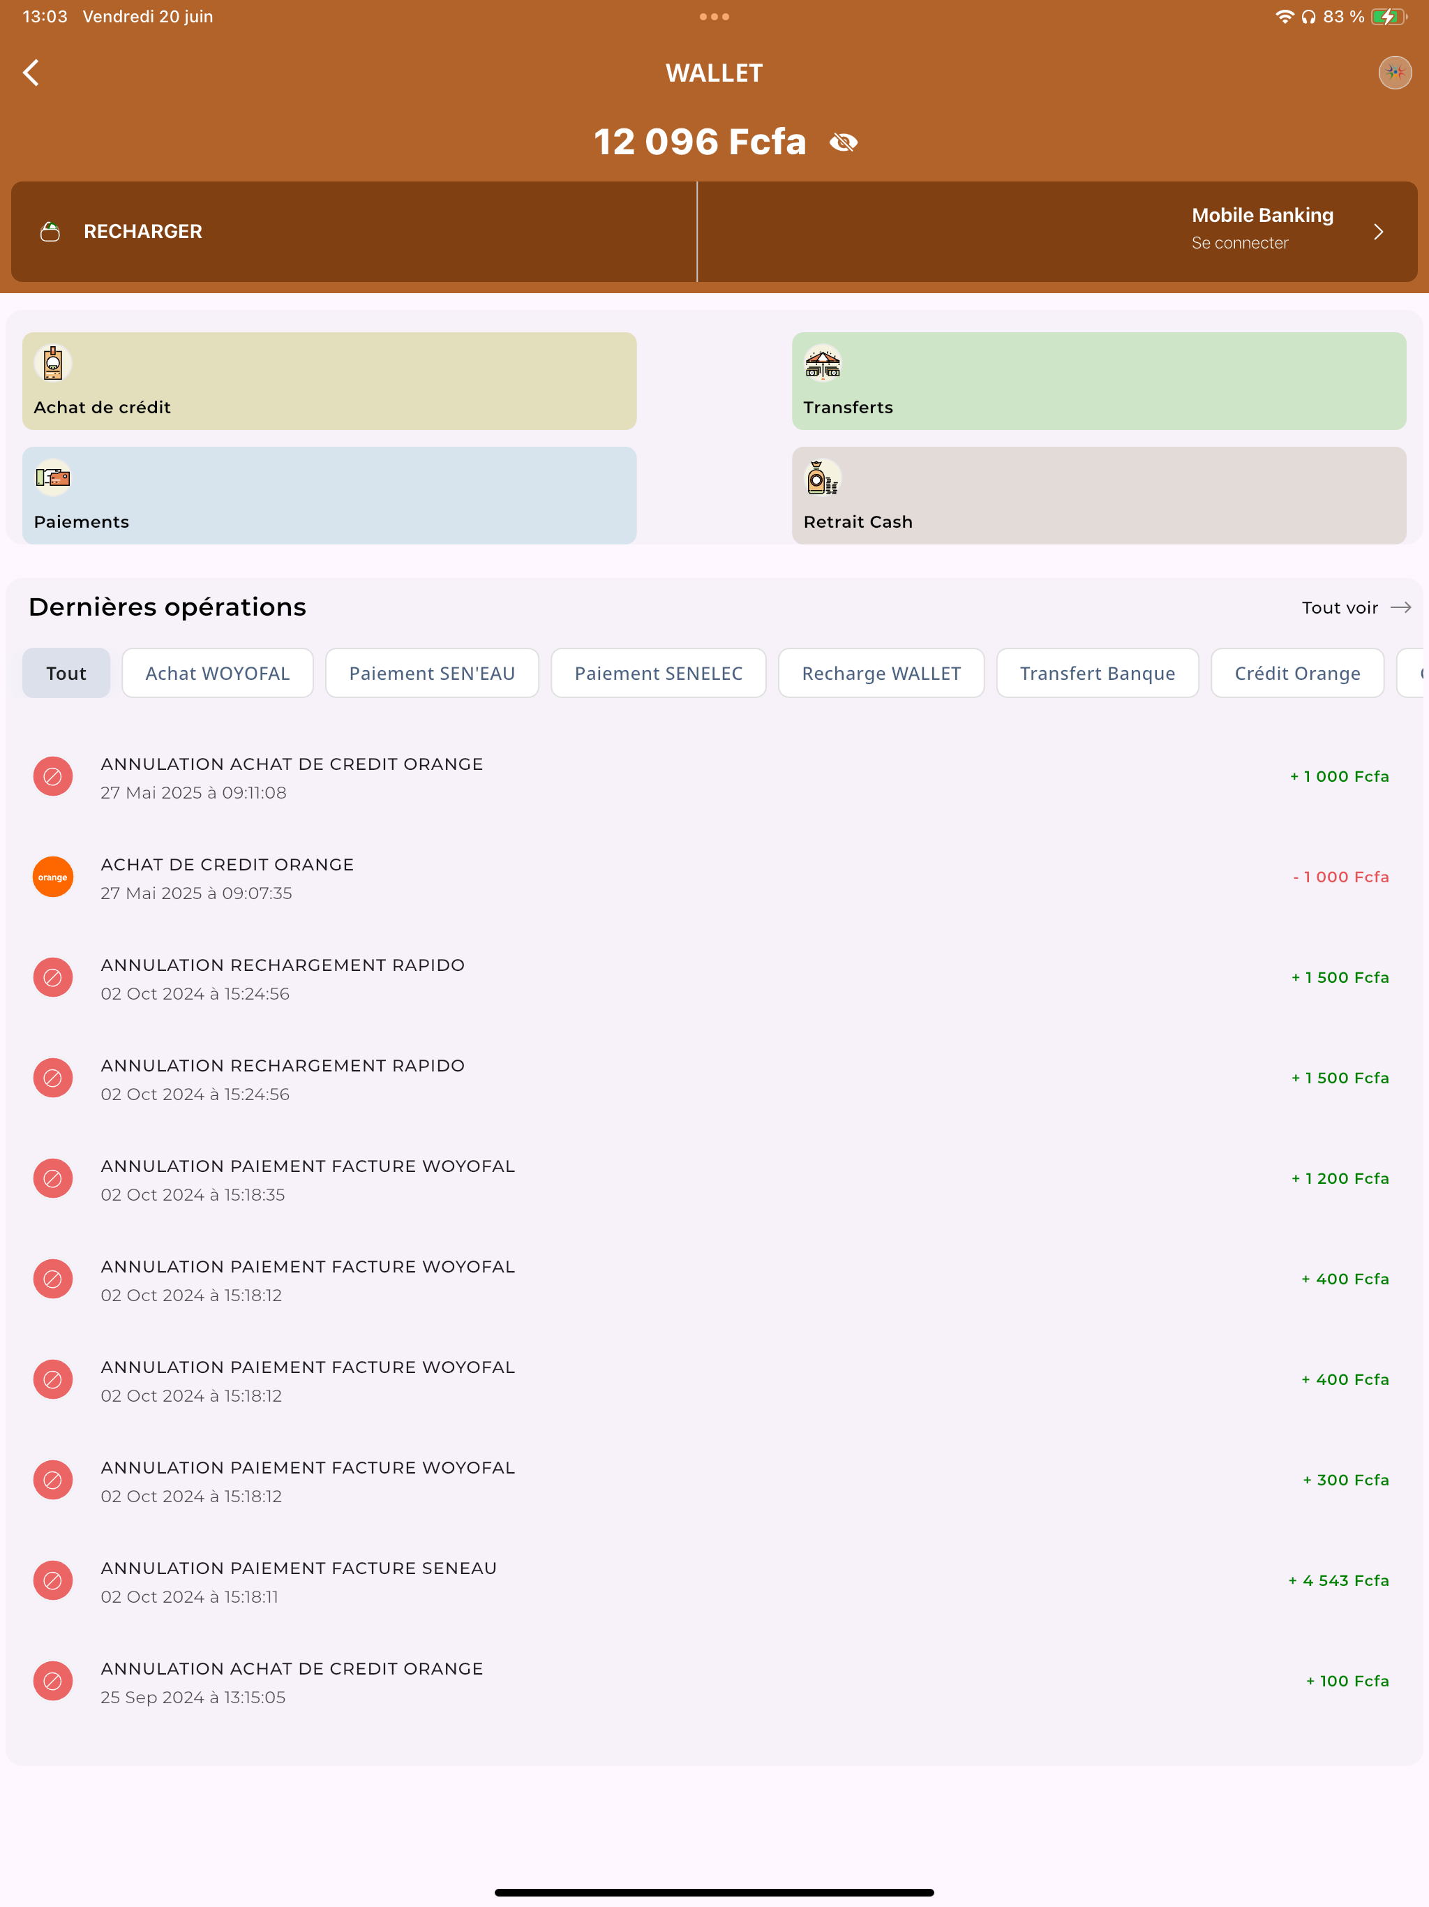
Task: Select the Paiement SENELEC filter tab
Action: coord(657,672)
